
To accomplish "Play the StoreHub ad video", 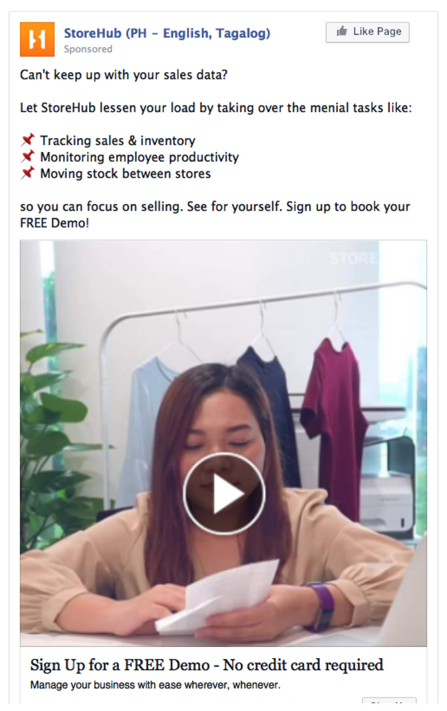I will tap(224, 494).
